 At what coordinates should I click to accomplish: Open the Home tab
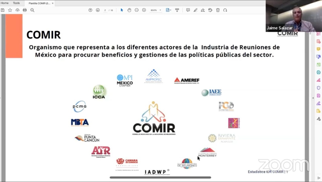[x=5, y=3]
